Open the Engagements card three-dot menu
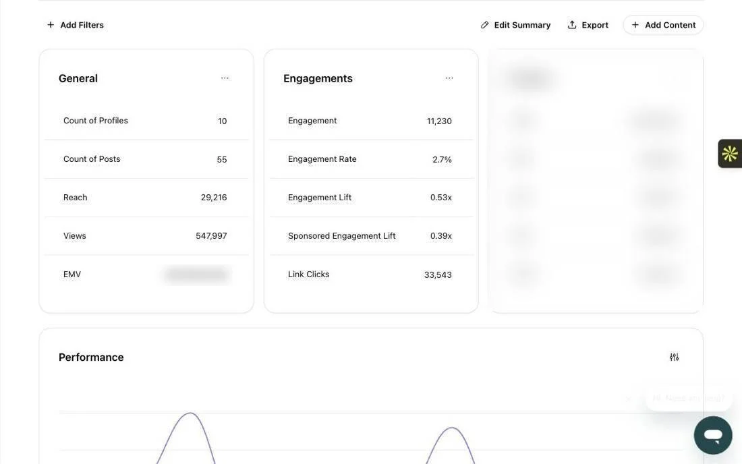742x464 pixels. pyautogui.click(x=449, y=78)
